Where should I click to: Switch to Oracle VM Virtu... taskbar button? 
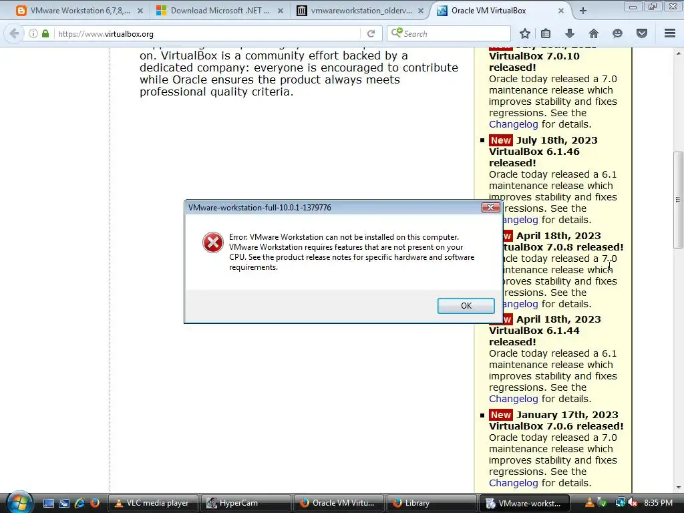(x=339, y=503)
